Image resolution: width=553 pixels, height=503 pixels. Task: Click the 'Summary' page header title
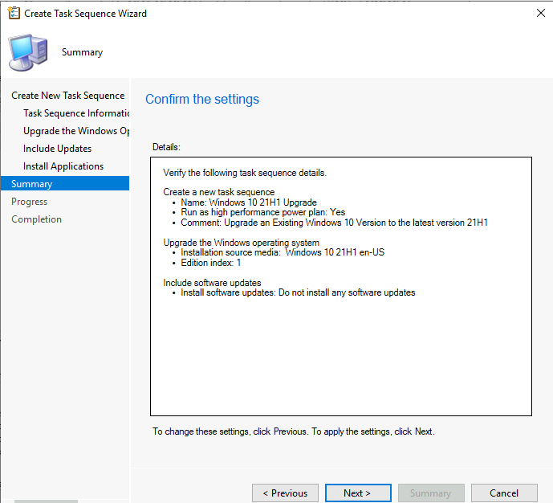82,52
